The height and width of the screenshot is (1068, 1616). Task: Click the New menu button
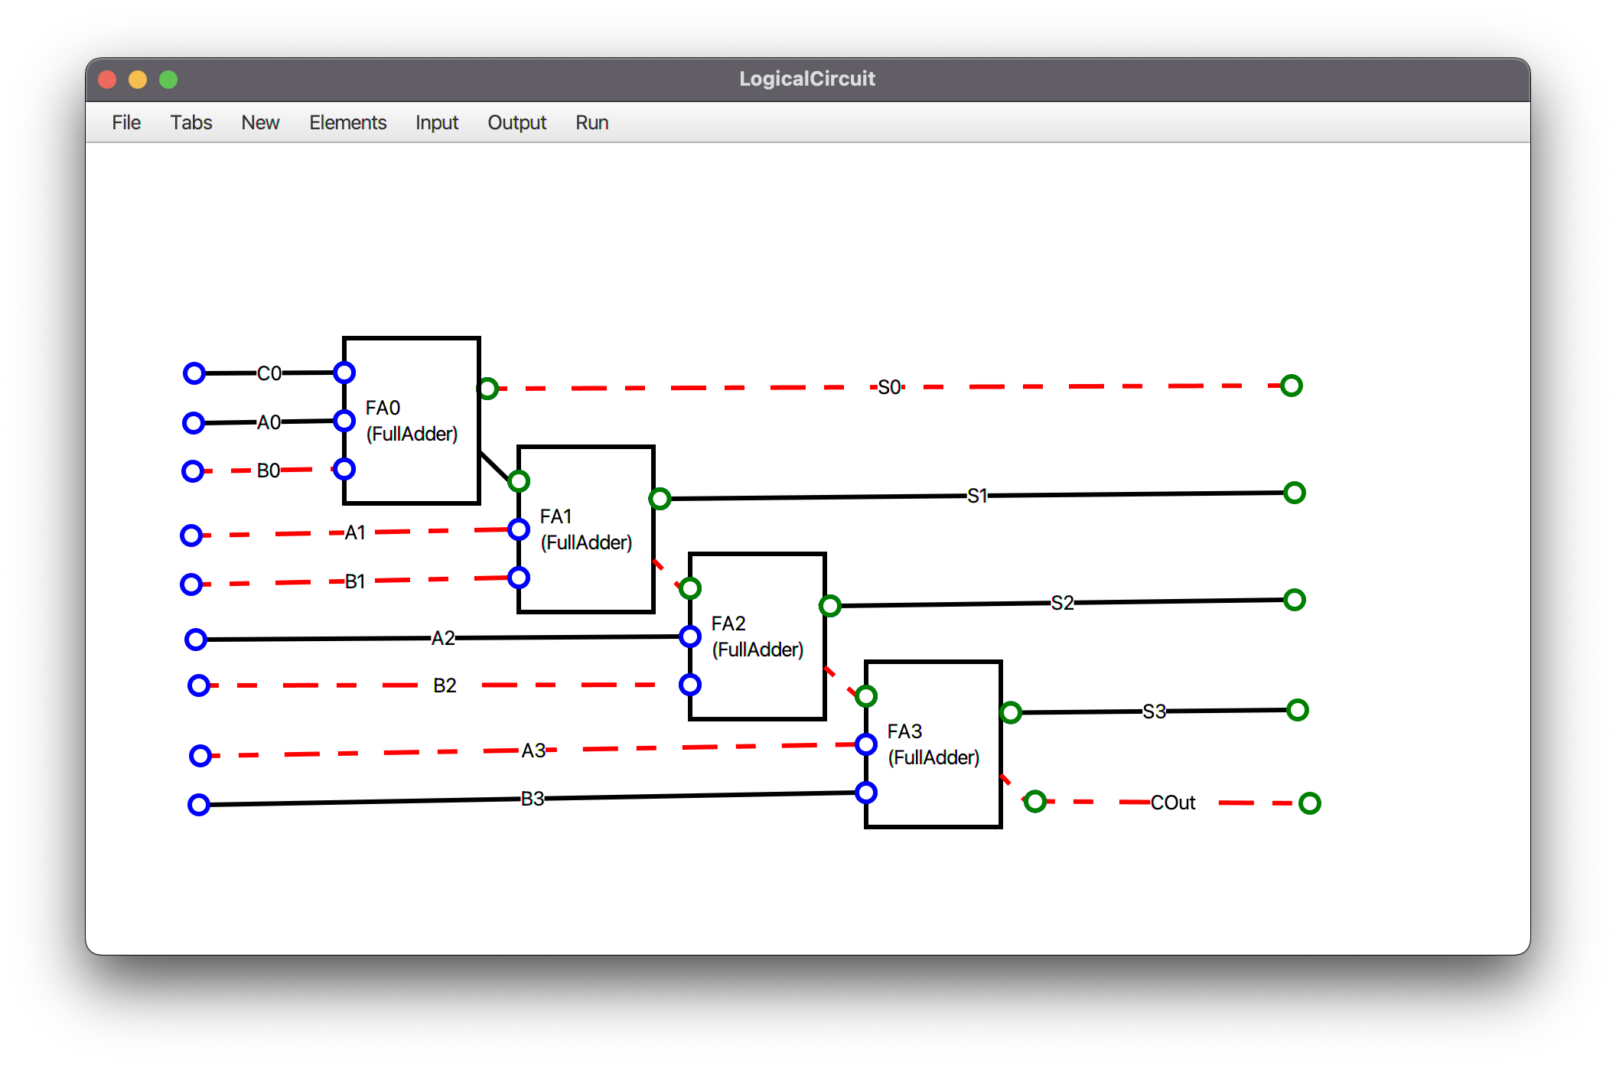[x=260, y=122]
